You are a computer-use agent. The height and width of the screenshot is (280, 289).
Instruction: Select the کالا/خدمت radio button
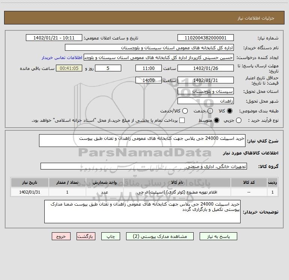185,111
